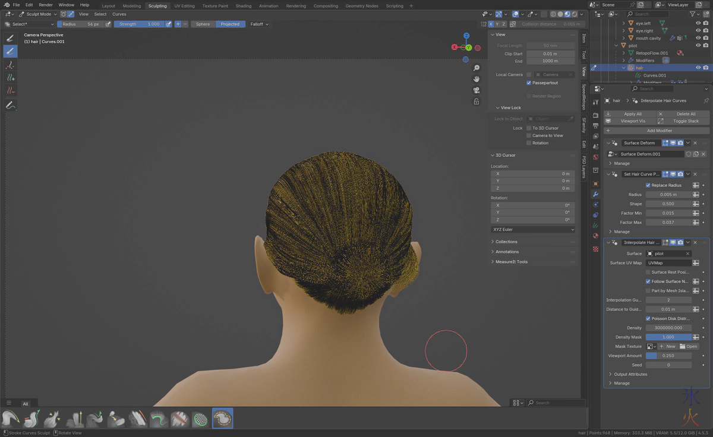Open the Modifier Properties wrench tab

[x=595, y=194]
